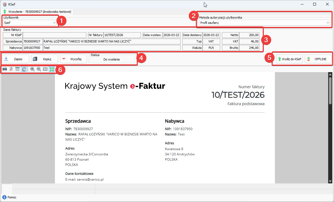Screen dimensions: 334x202
Task: Click the OFFLINE button
Action: pos(318,59)
